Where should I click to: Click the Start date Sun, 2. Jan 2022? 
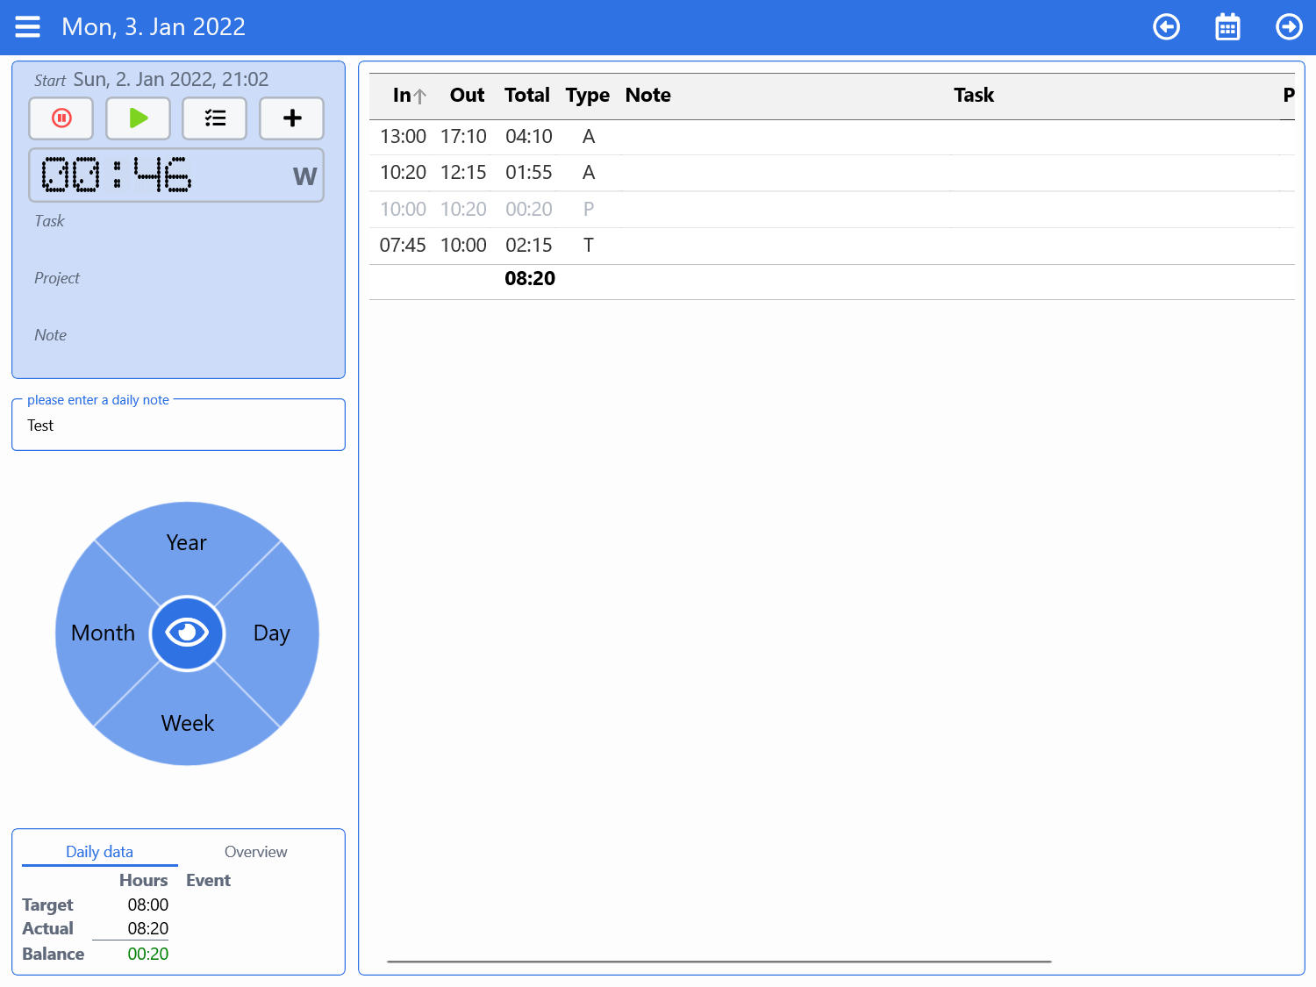tap(170, 80)
